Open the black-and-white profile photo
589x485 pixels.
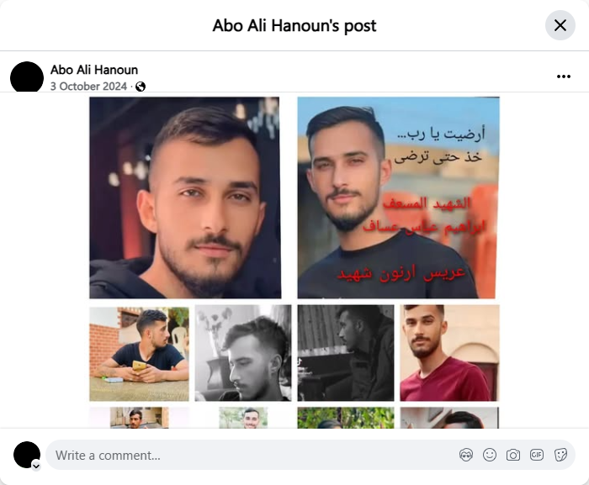tap(243, 353)
